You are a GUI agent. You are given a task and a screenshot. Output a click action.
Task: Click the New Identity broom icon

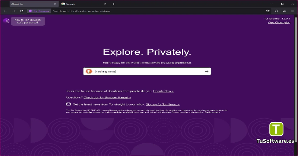[x=284, y=11]
